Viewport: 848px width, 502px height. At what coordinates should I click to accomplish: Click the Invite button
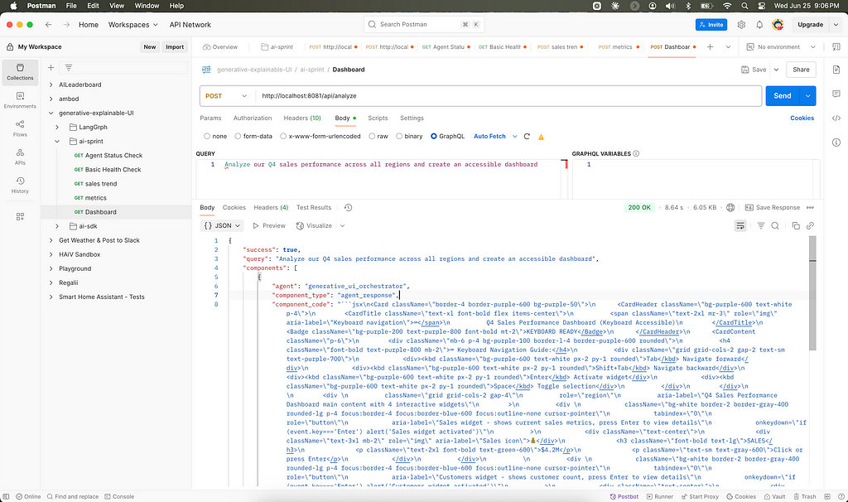tap(711, 24)
